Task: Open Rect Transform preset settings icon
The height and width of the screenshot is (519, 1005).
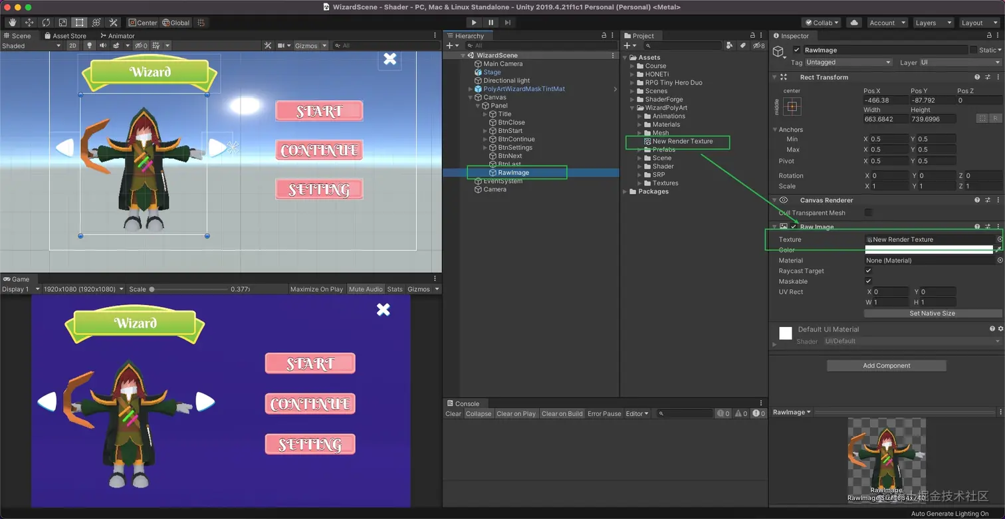Action: pos(988,77)
